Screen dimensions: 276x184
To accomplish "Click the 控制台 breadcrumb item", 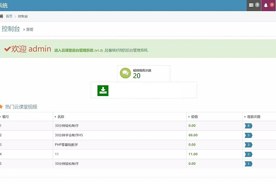I will (23, 16).
